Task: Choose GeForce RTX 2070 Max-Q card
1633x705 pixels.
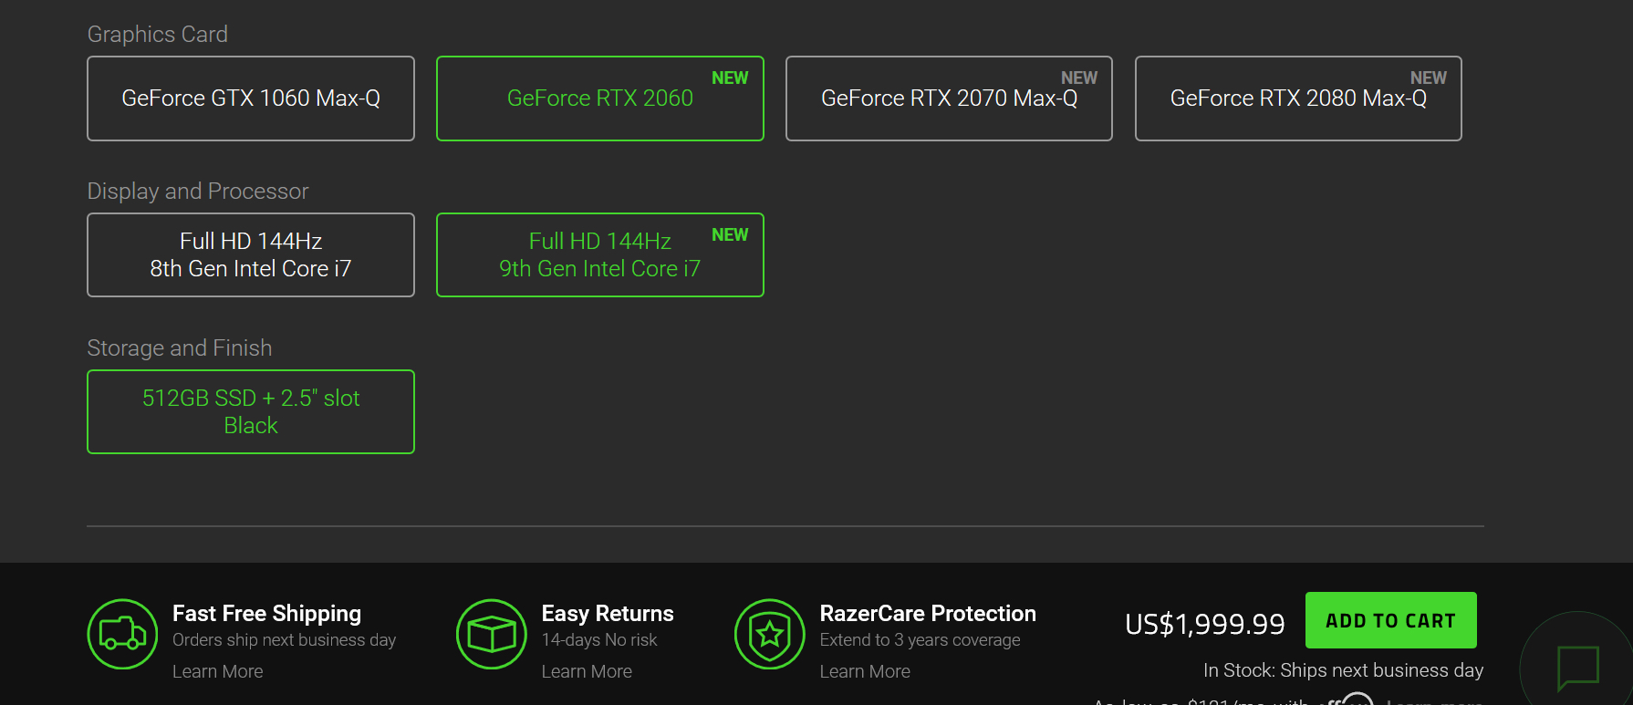Action: pos(949,98)
